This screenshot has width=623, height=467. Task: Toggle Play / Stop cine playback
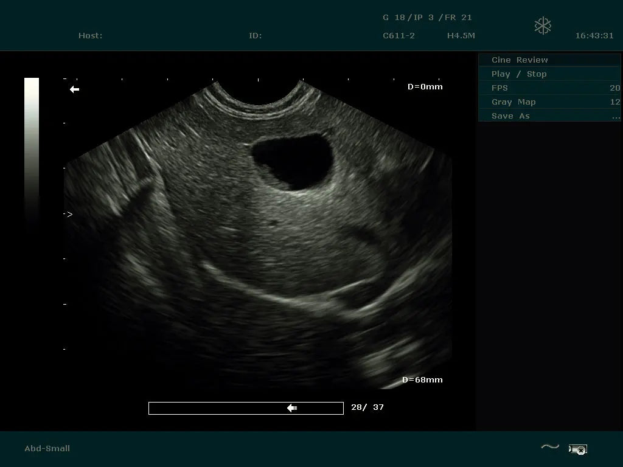tap(519, 74)
